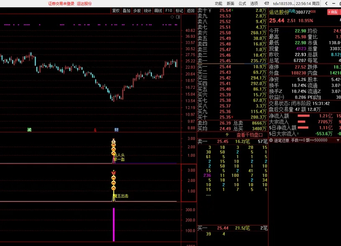The height and width of the screenshot is (246, 341).
Task: Click the lightning bolt icon beside 查看千档盘口
Action: 228,135
